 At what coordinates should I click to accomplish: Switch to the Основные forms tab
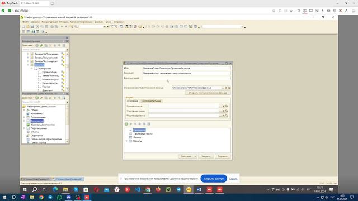point(133,101)
